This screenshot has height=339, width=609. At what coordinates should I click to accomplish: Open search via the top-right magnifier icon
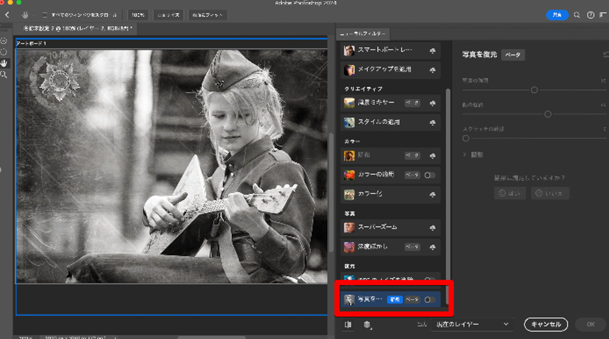pos(576,15)
